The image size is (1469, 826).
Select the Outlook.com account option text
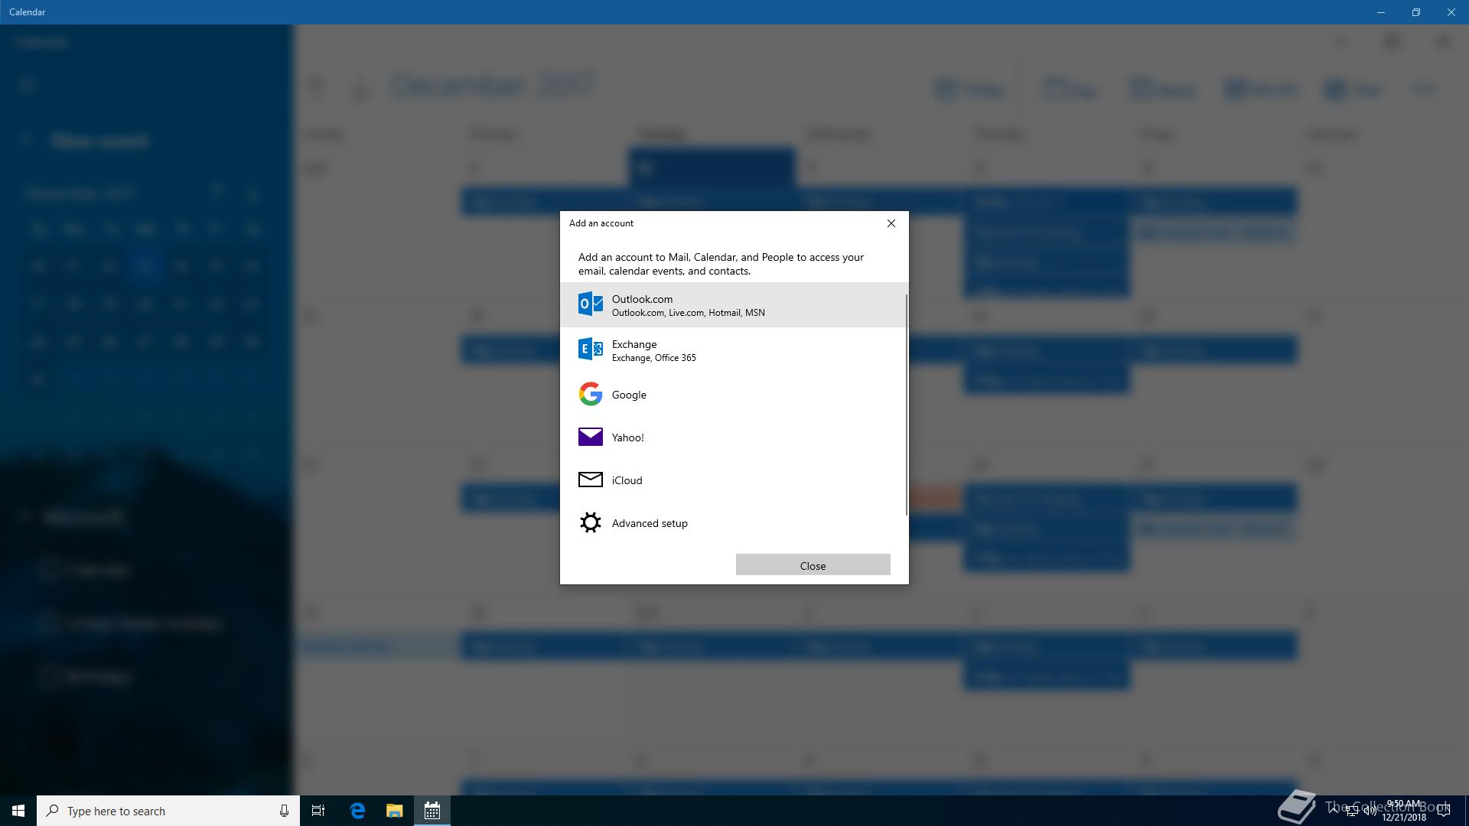[x=642, y=299]
